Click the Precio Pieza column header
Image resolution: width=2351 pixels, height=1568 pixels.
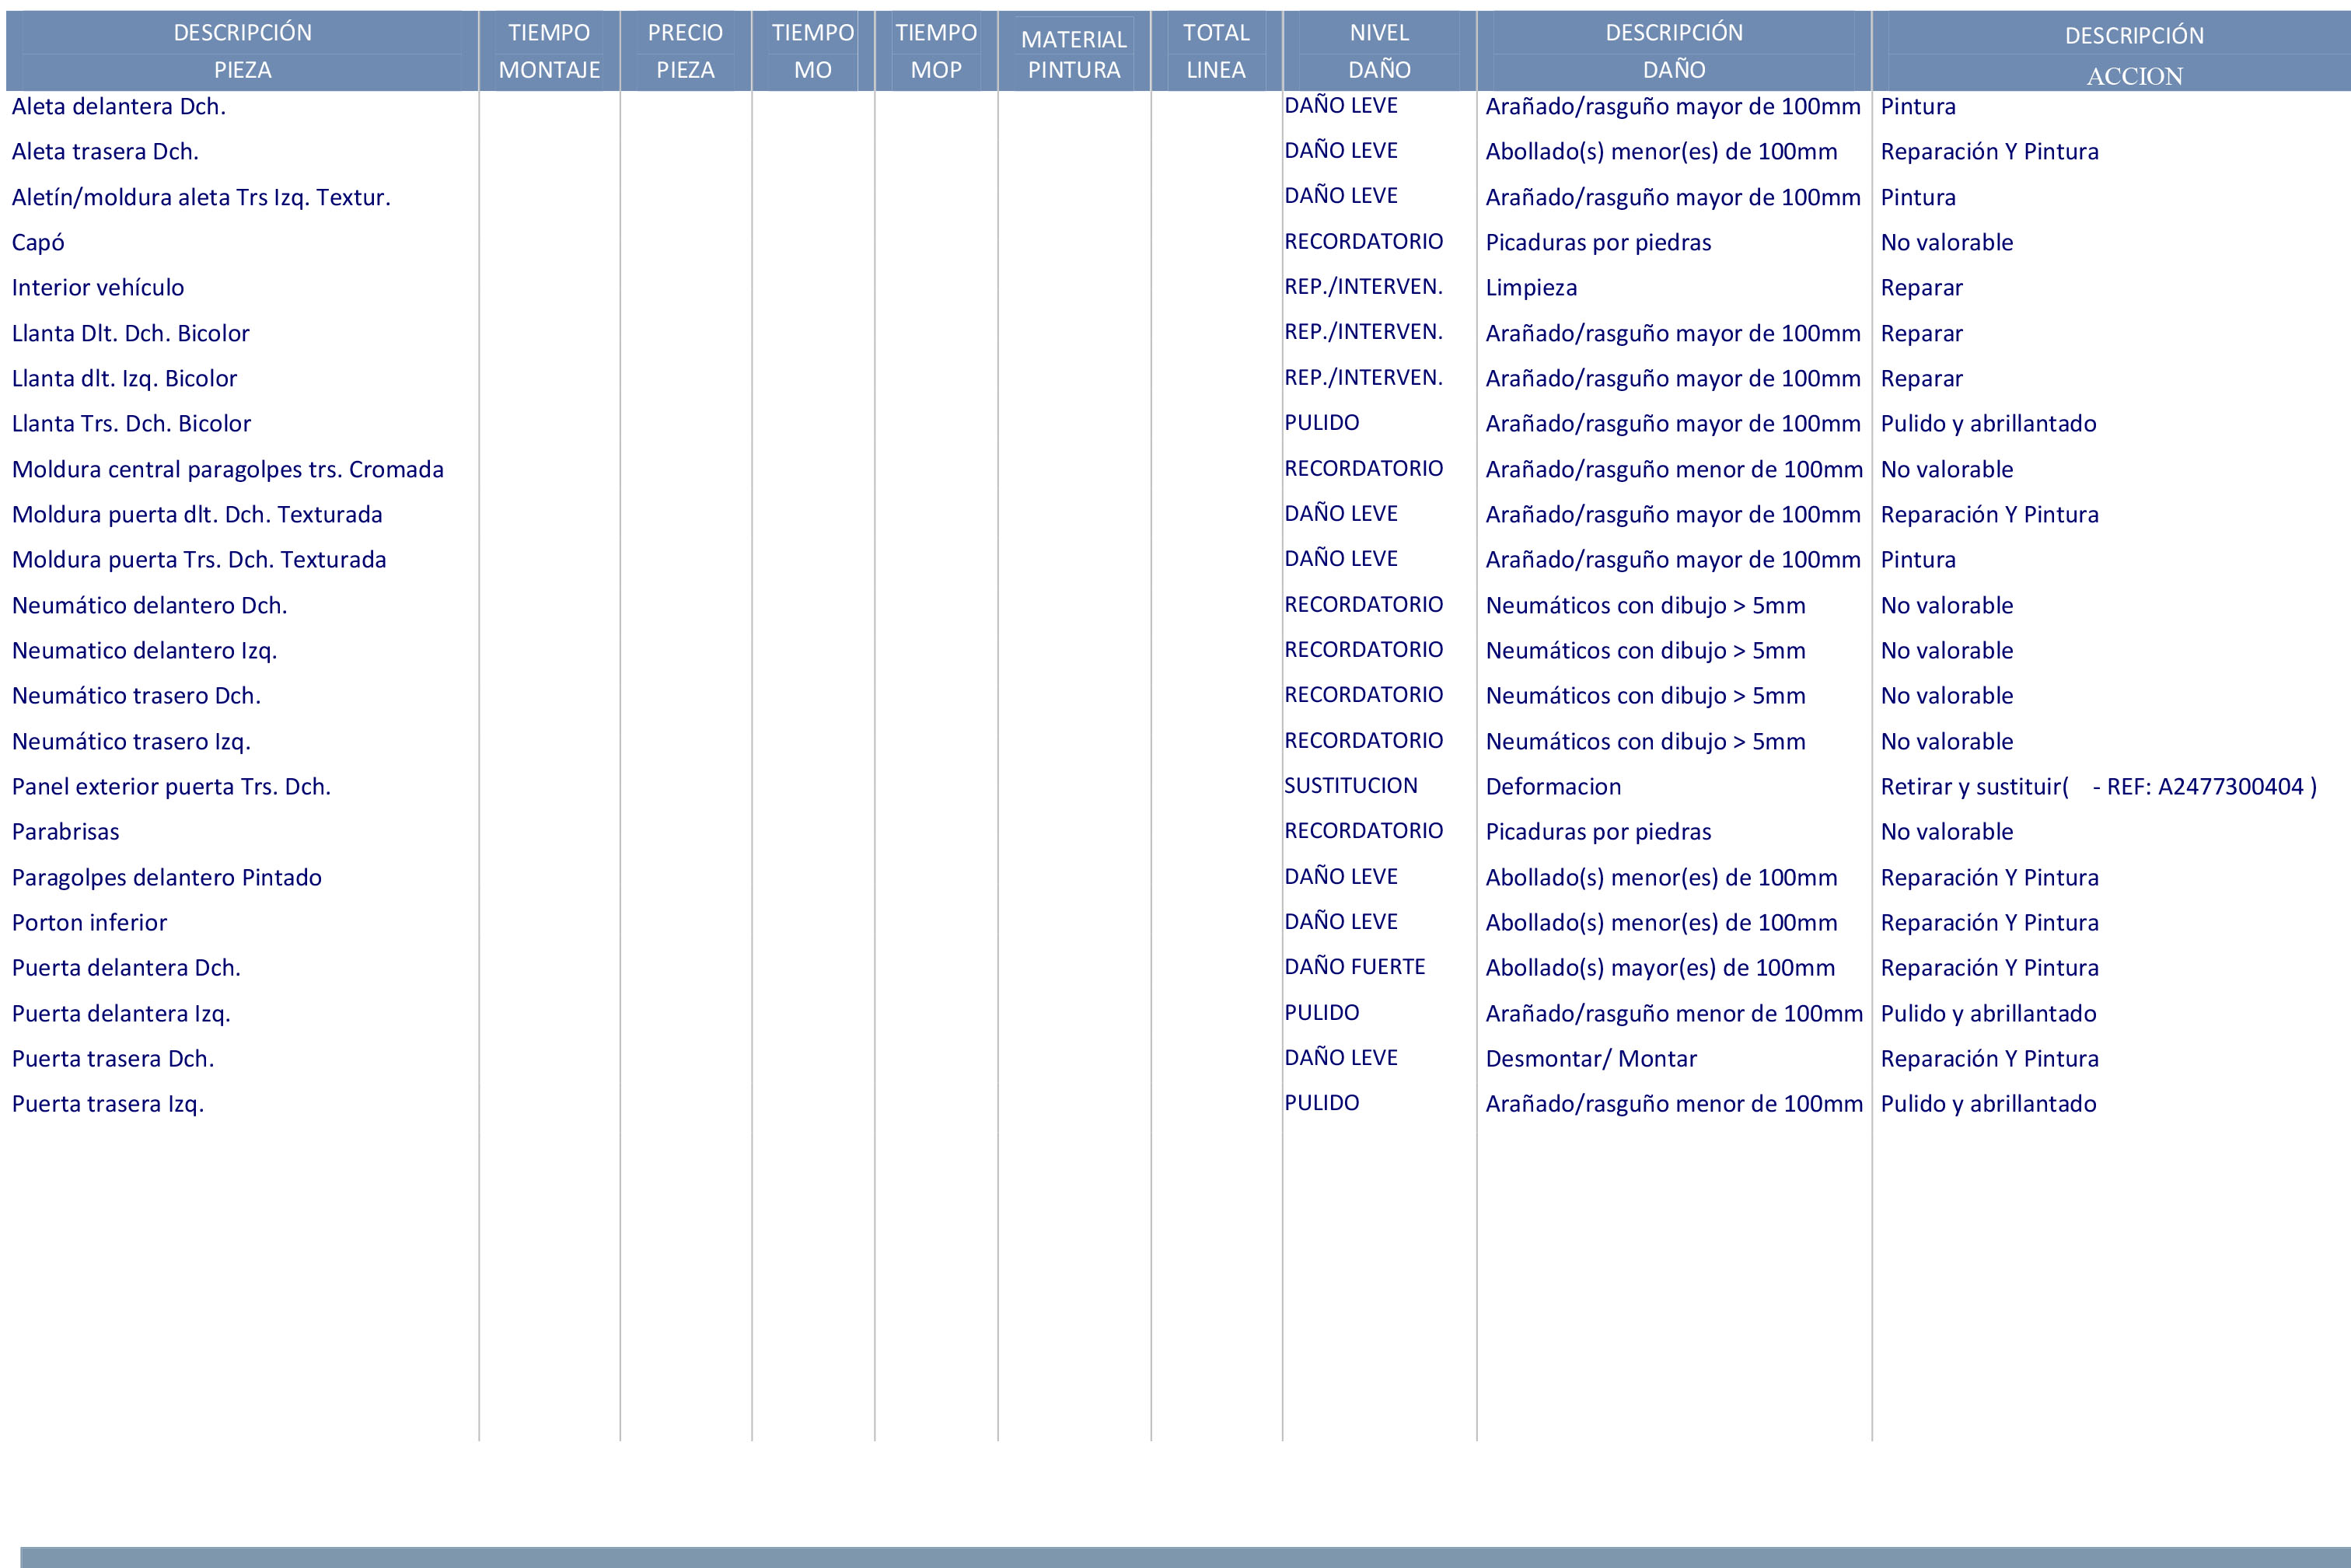pyautogui.click(x=685, y=51)
